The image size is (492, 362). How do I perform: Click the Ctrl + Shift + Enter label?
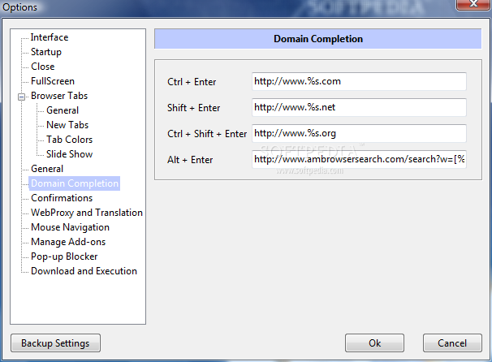point(207,134)
